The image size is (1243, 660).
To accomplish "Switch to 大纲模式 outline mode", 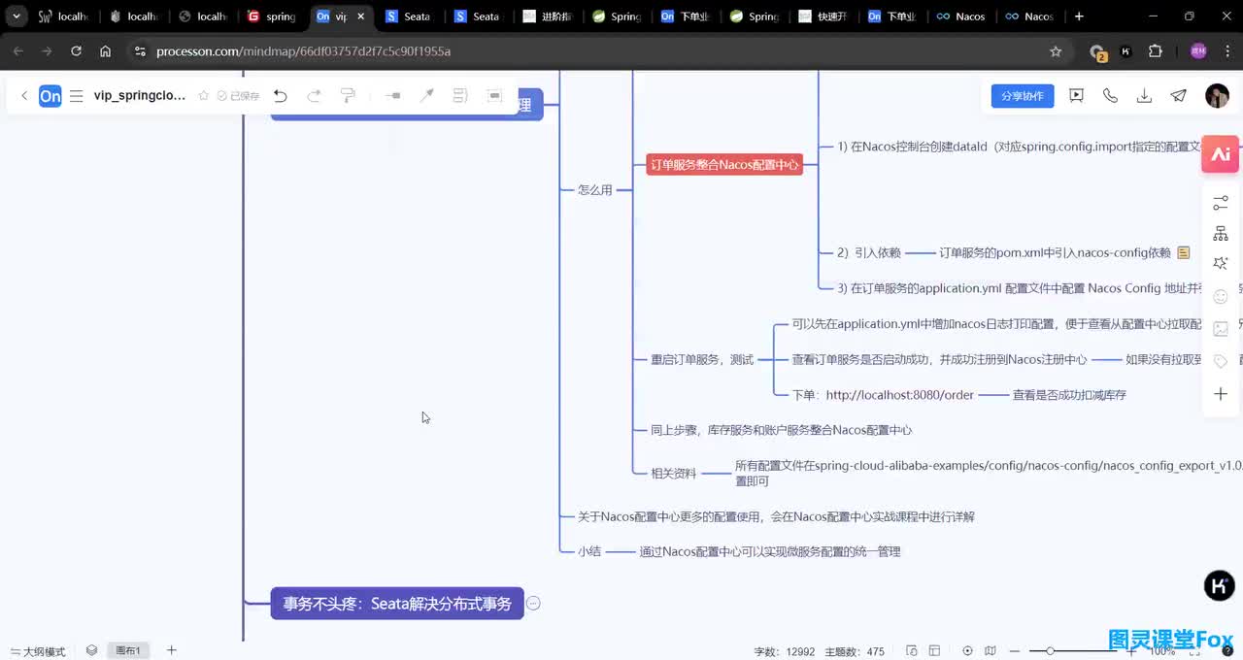I will [x=38, y=651].
